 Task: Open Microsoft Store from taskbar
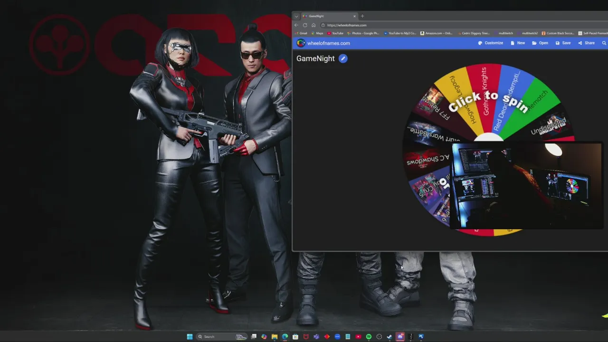click(295, 337)
